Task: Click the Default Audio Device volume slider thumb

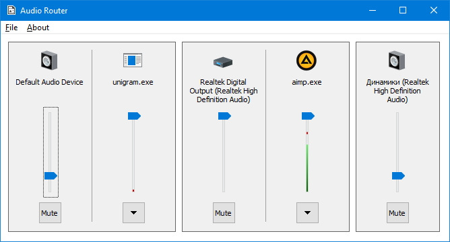Action: 51,176
